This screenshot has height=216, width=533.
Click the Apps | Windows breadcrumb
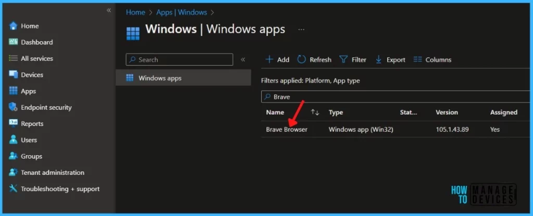[182, 12]
